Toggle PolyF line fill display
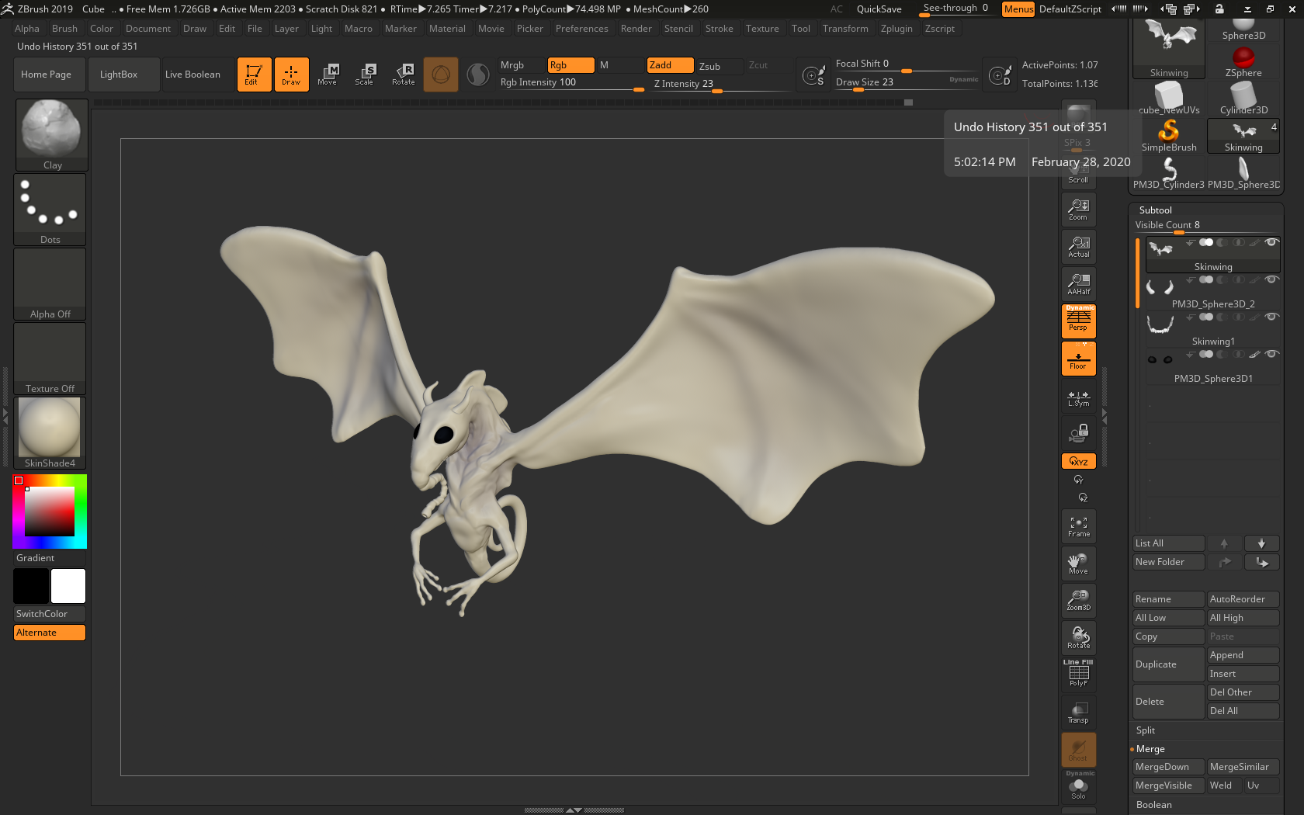The height and width of the screenshot is (815, 1304). click(x=1078, y=674)
